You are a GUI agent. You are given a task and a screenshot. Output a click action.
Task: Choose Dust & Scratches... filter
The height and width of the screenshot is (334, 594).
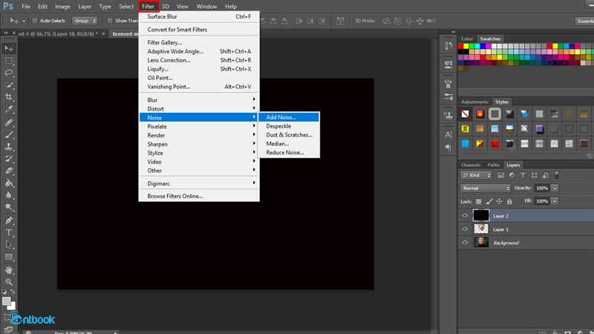pos(288,135)
